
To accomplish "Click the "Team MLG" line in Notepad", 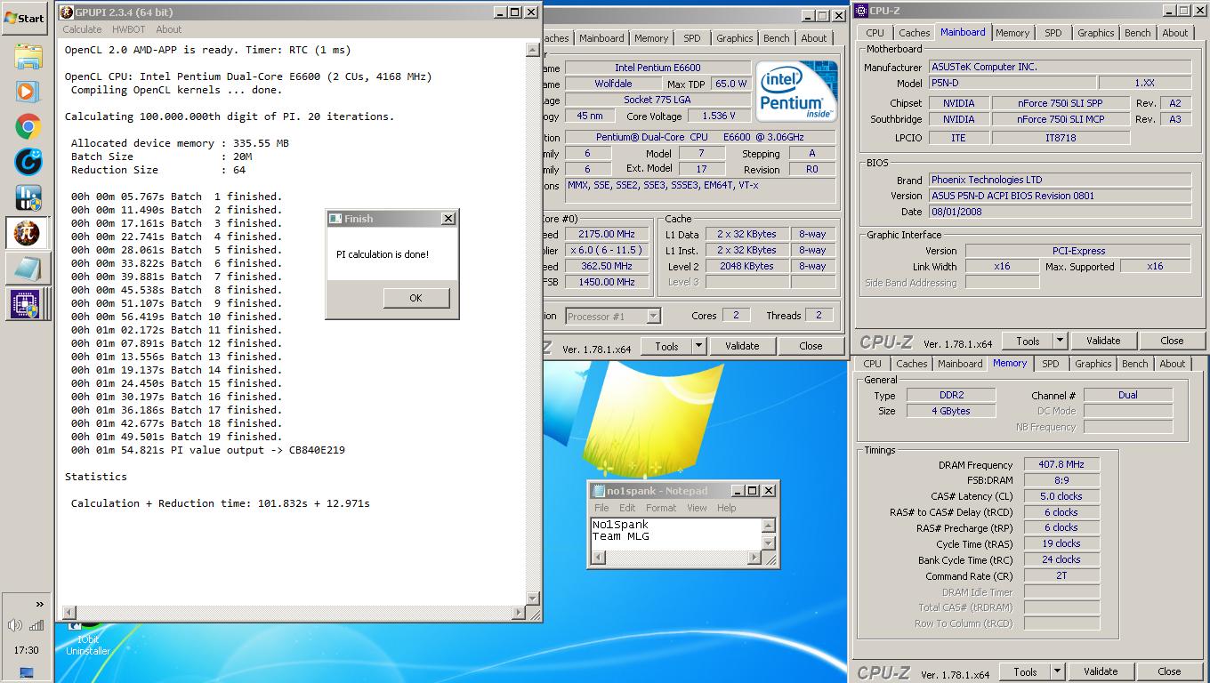I will 621,536.
